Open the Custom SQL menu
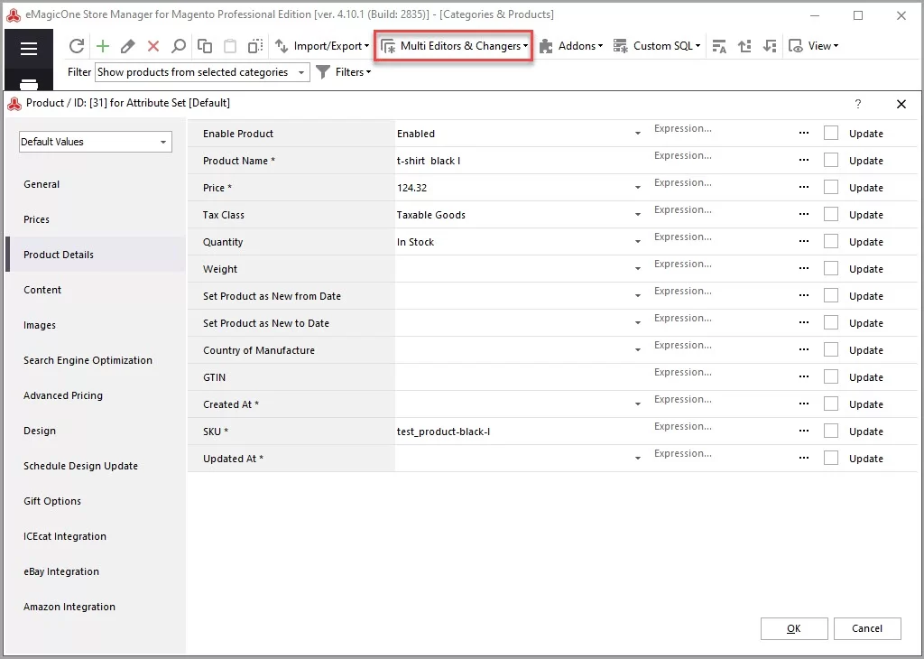The width and height of the screenshot is (924, 659). pos(657,46)
